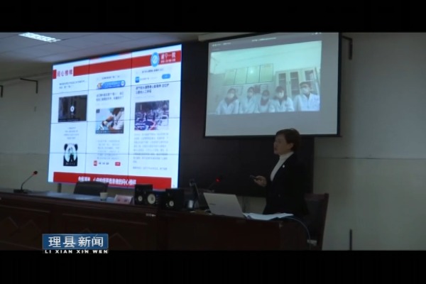Play the dark video thumbnail on video wall
The height and width of the screenshot is (284, 426).
pyautogui.click(x=72, y=109)
